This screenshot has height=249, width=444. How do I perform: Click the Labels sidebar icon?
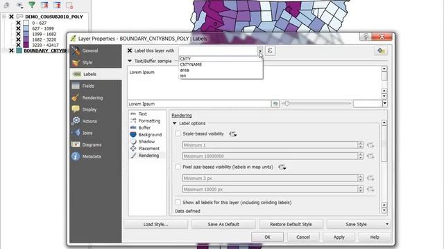[77, 74]
